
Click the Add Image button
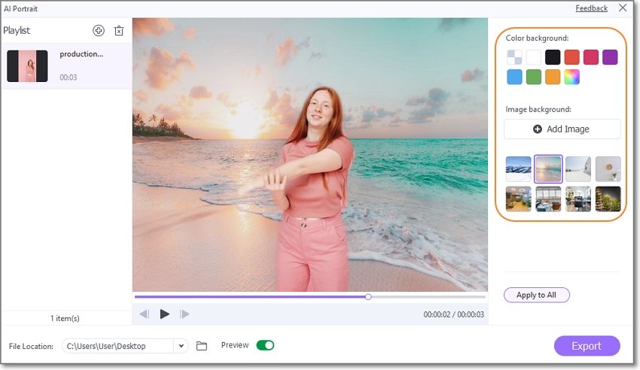(562, 129)
